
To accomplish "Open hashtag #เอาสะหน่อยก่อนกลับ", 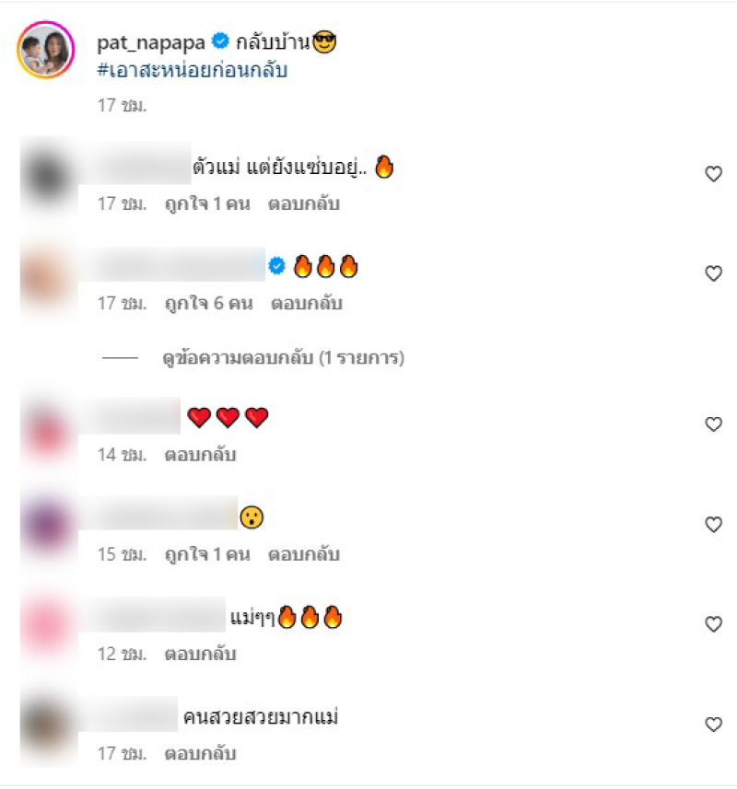I will coord(193,71).
